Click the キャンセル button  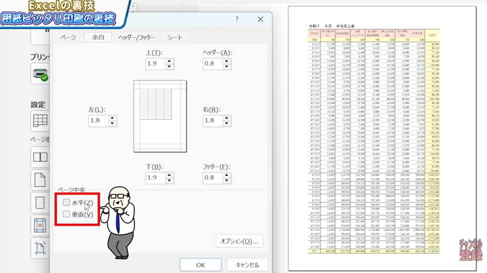(247, 265)
